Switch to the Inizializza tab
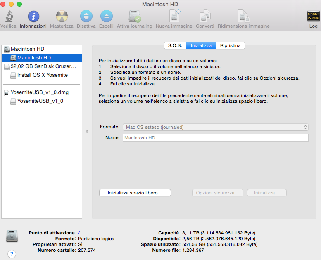 pyautogui.click(x=201, y=45)
